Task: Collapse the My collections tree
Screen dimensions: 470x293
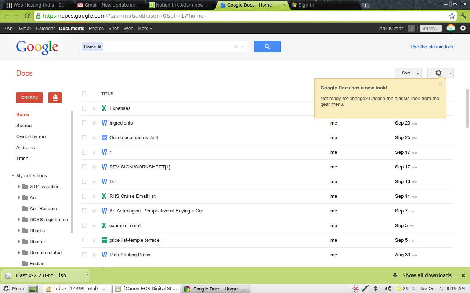Action: [x=13, y=175]
